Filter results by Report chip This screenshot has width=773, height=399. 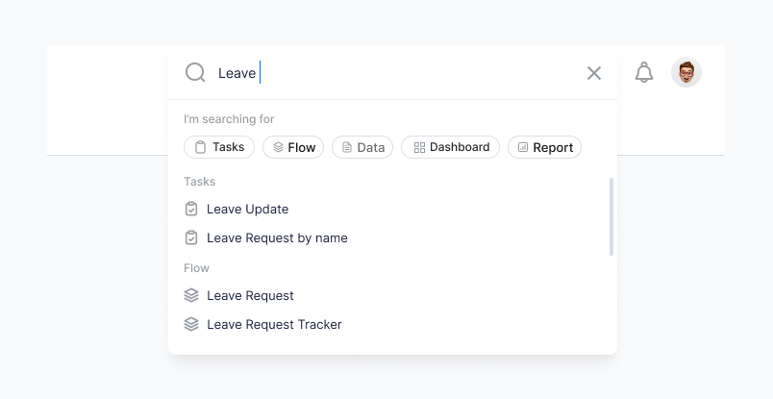pyautogui.click(x=544, y=147)
